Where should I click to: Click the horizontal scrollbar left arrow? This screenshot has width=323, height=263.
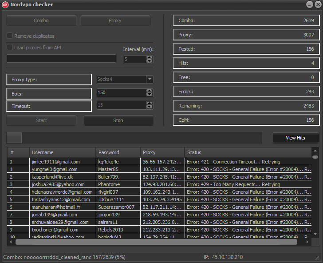(11, 242)
